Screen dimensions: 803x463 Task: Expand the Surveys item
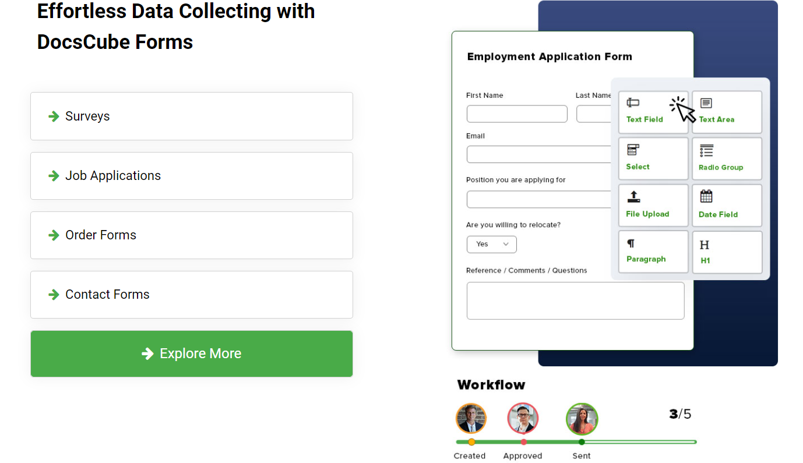coord(191,116)
